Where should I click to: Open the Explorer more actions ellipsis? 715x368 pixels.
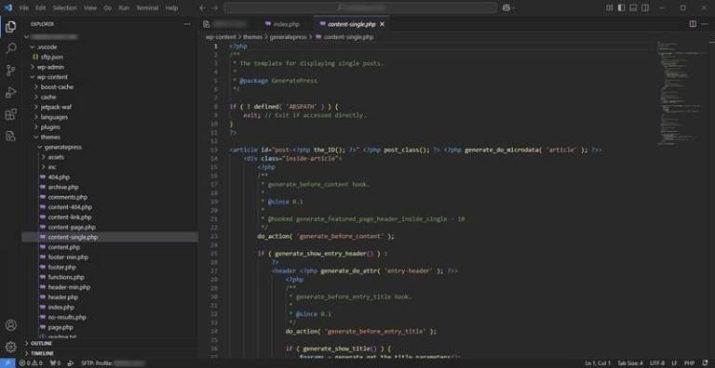tap(187, 24)
